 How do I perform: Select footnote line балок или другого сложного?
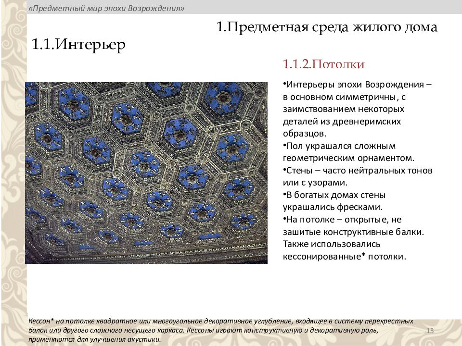203,330
